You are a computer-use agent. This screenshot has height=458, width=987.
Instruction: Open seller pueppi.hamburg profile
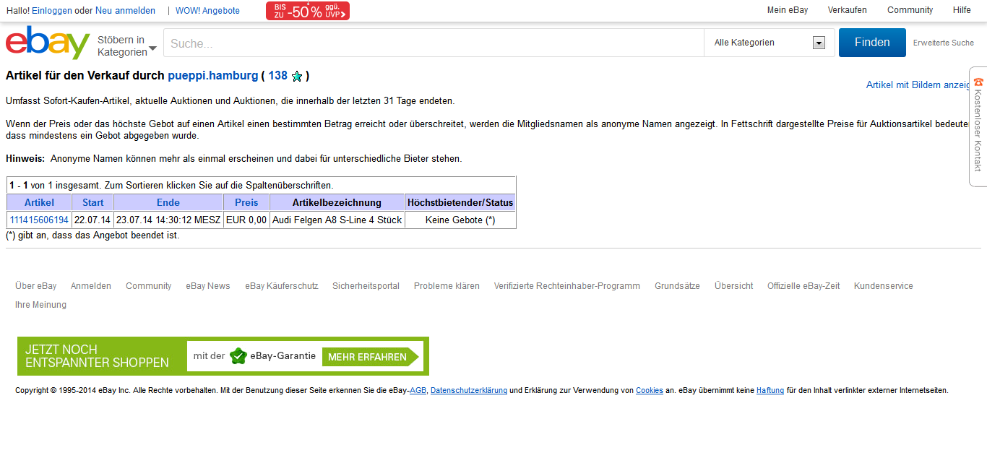coord(213,75)
